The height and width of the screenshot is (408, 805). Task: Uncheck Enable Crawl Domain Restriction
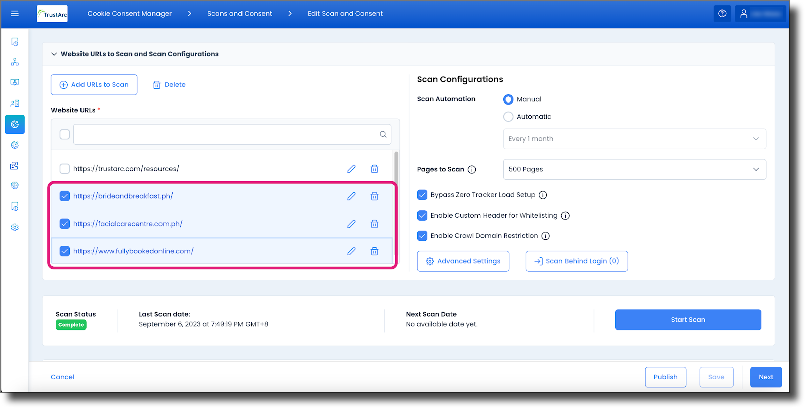[422, 236]
